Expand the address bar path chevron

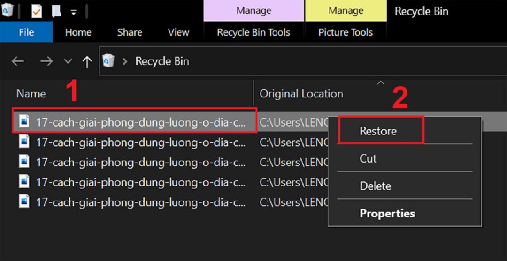(125, 61)
